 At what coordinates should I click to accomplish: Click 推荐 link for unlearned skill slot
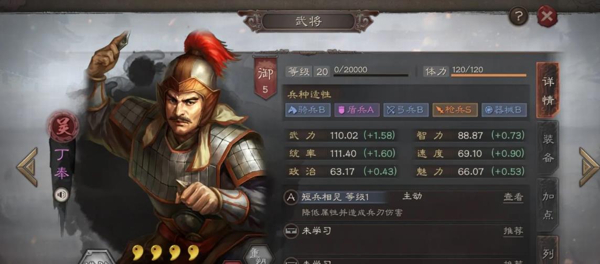513,230
